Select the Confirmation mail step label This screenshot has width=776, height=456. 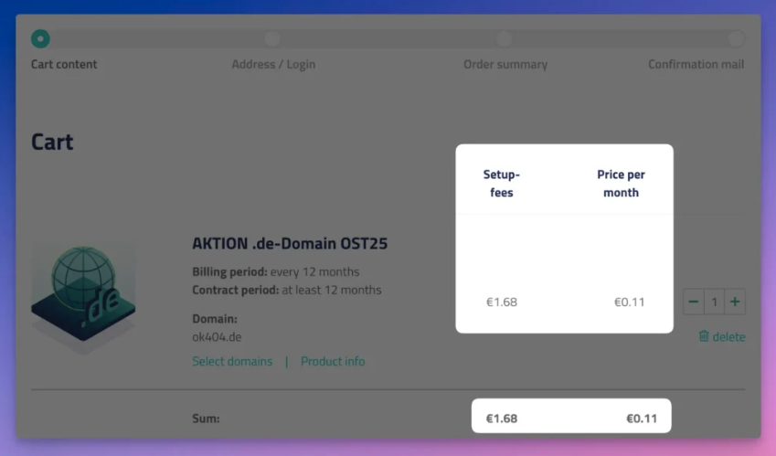click(696, 64)
